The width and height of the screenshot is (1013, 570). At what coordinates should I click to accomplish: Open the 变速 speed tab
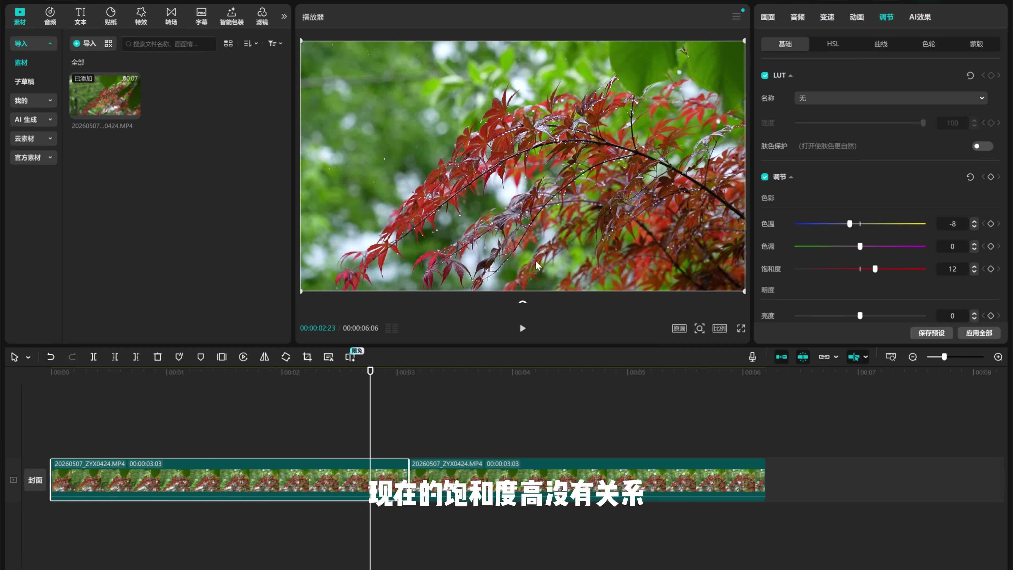click(827, 17)
